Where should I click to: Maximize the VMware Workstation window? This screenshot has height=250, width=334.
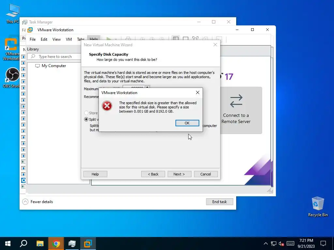coord(252,30)
